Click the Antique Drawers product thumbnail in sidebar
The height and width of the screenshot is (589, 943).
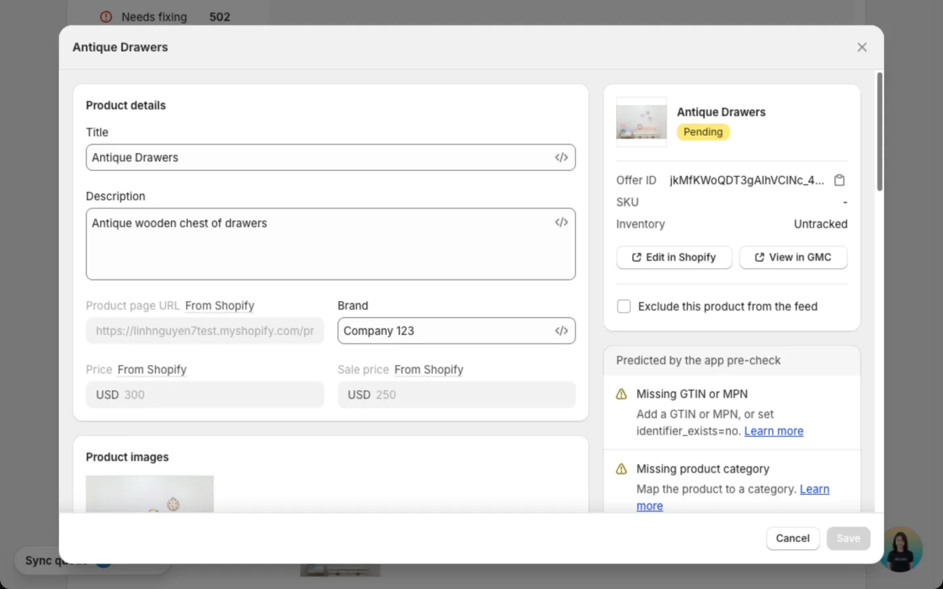pos(641,122)
